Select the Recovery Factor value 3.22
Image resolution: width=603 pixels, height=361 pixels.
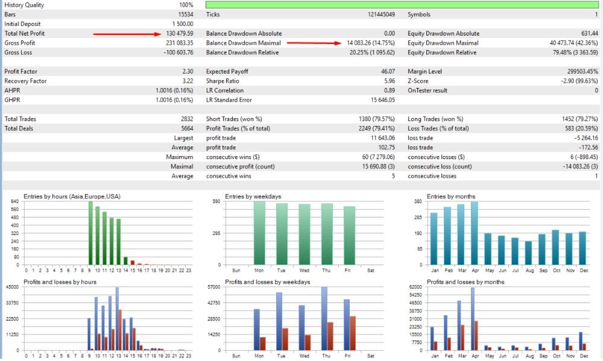coord(188,81)
